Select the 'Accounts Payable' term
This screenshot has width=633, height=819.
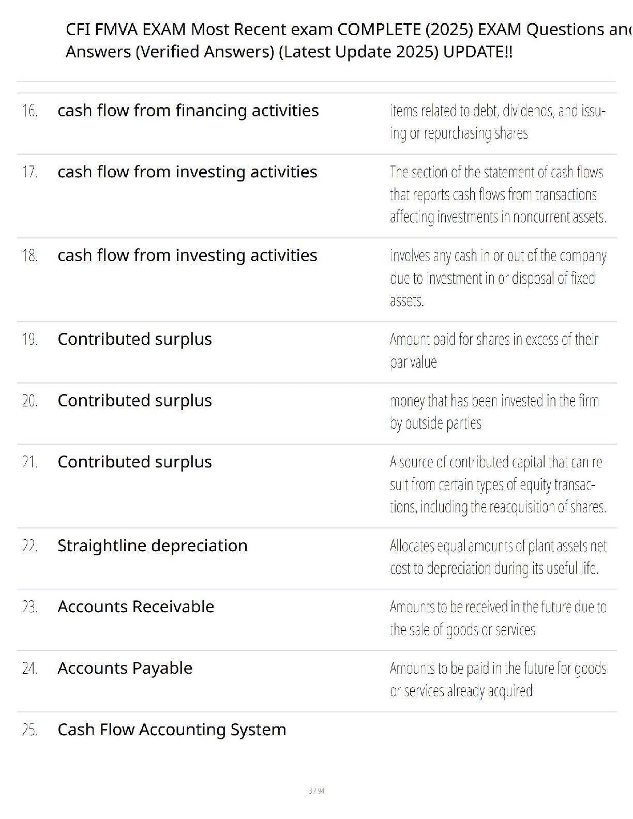coord(125,668)
